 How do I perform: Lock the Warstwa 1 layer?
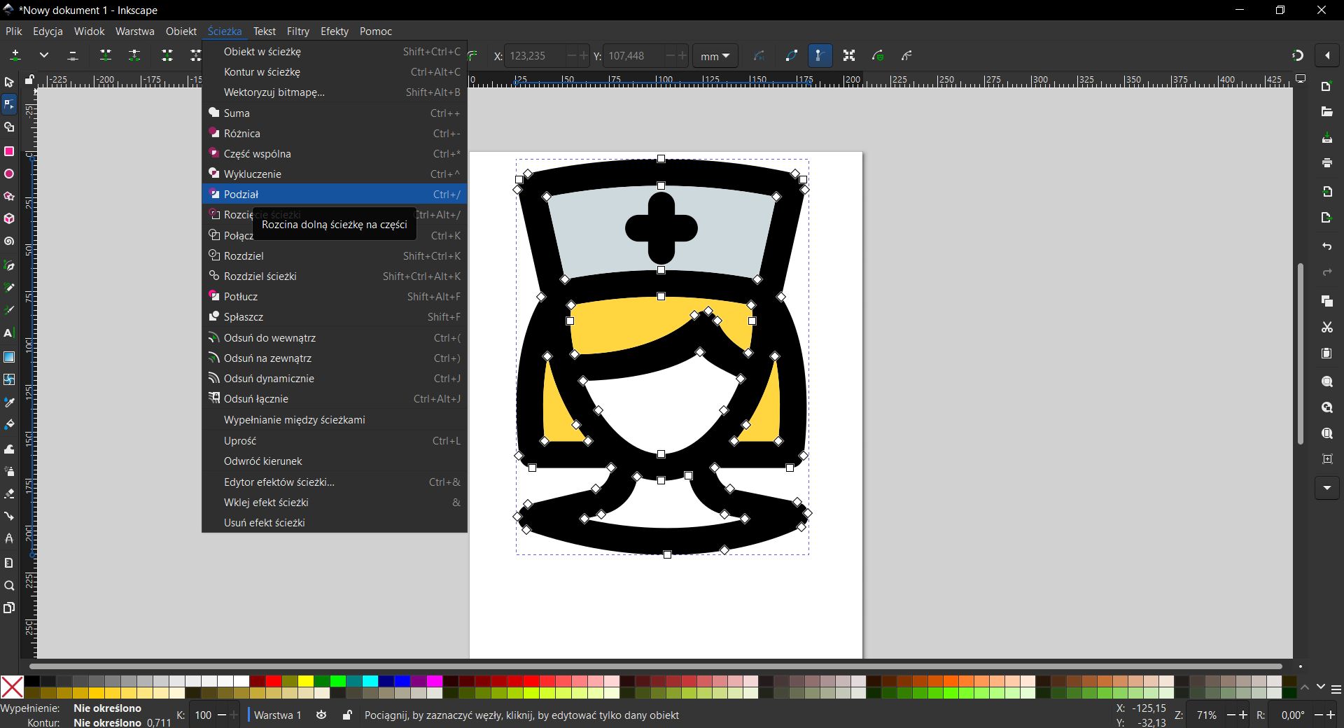click(x=346, y=715)
